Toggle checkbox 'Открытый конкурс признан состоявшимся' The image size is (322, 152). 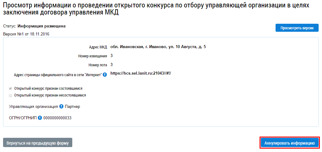[x=10, y=88]
